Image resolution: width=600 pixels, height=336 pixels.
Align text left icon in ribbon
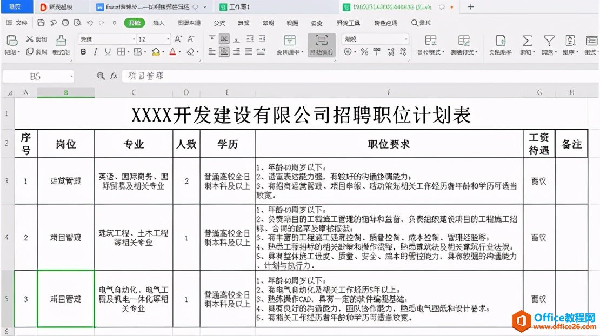click(212, 52)
